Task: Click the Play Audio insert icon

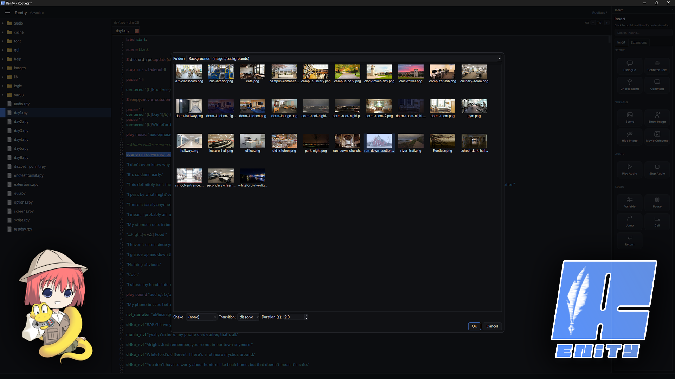Action: click(x=630, y=167)
